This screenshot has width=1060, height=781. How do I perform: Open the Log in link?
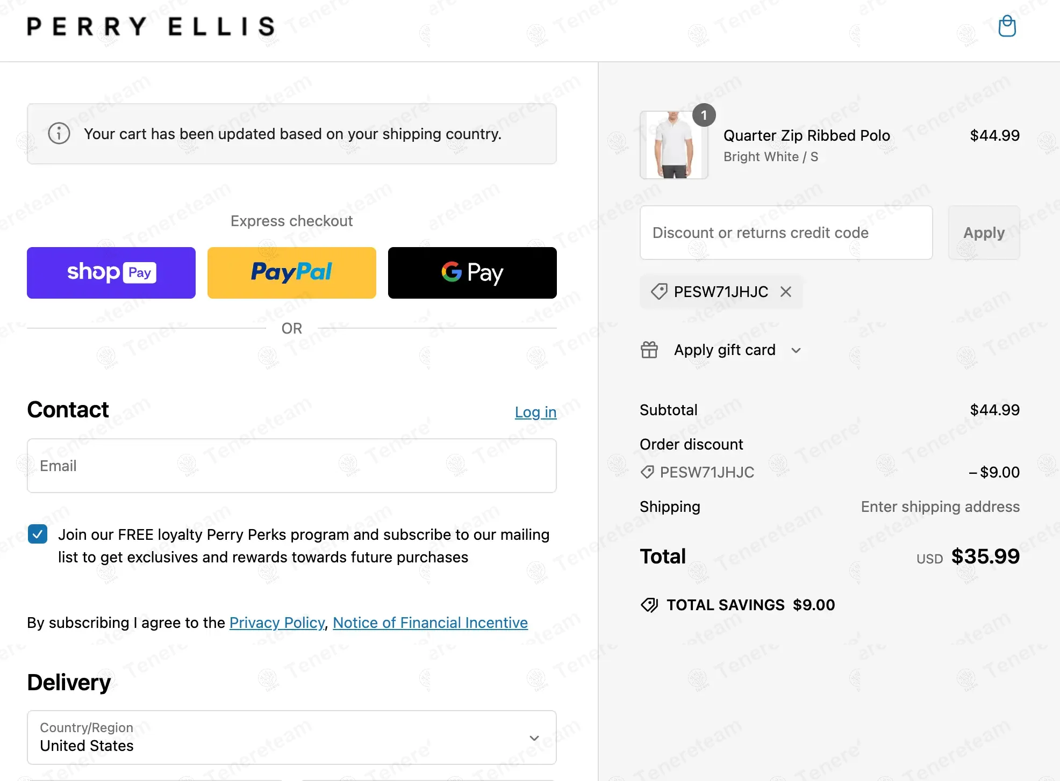click(535, 412)
